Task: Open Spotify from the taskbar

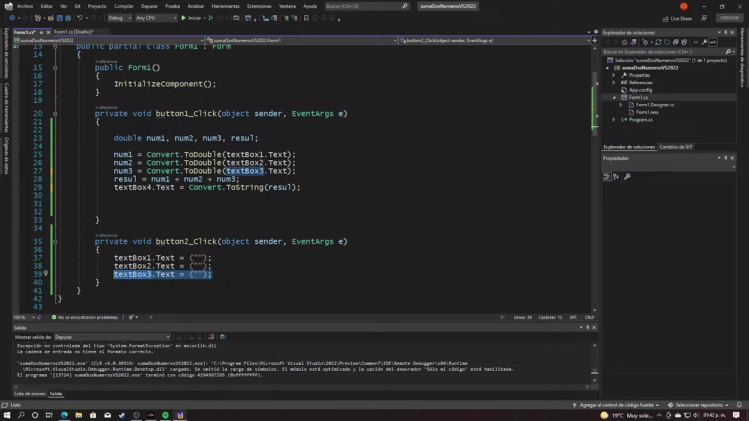Action: point(165,415)
